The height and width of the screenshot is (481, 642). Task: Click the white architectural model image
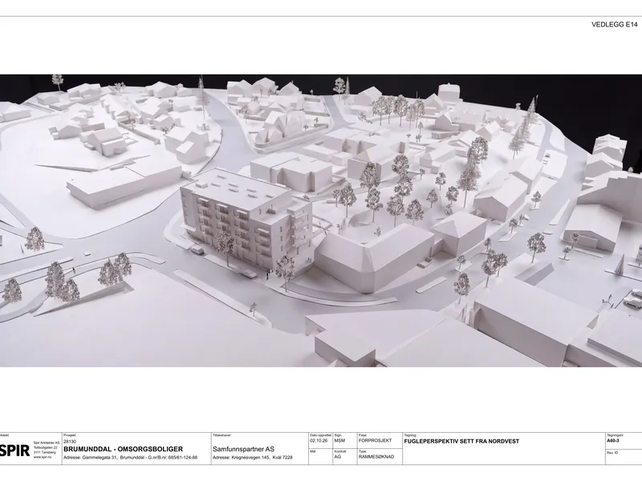pos(321,220)
